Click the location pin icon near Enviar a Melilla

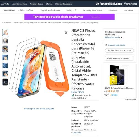(106, 45)
